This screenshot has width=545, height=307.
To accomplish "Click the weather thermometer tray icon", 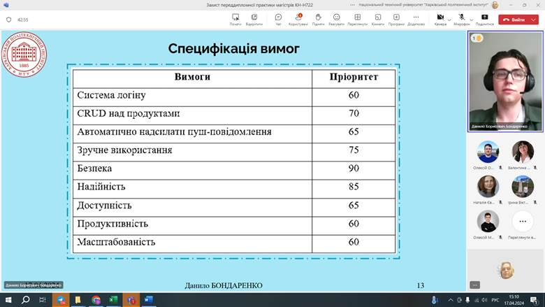I will pos(434,300).
